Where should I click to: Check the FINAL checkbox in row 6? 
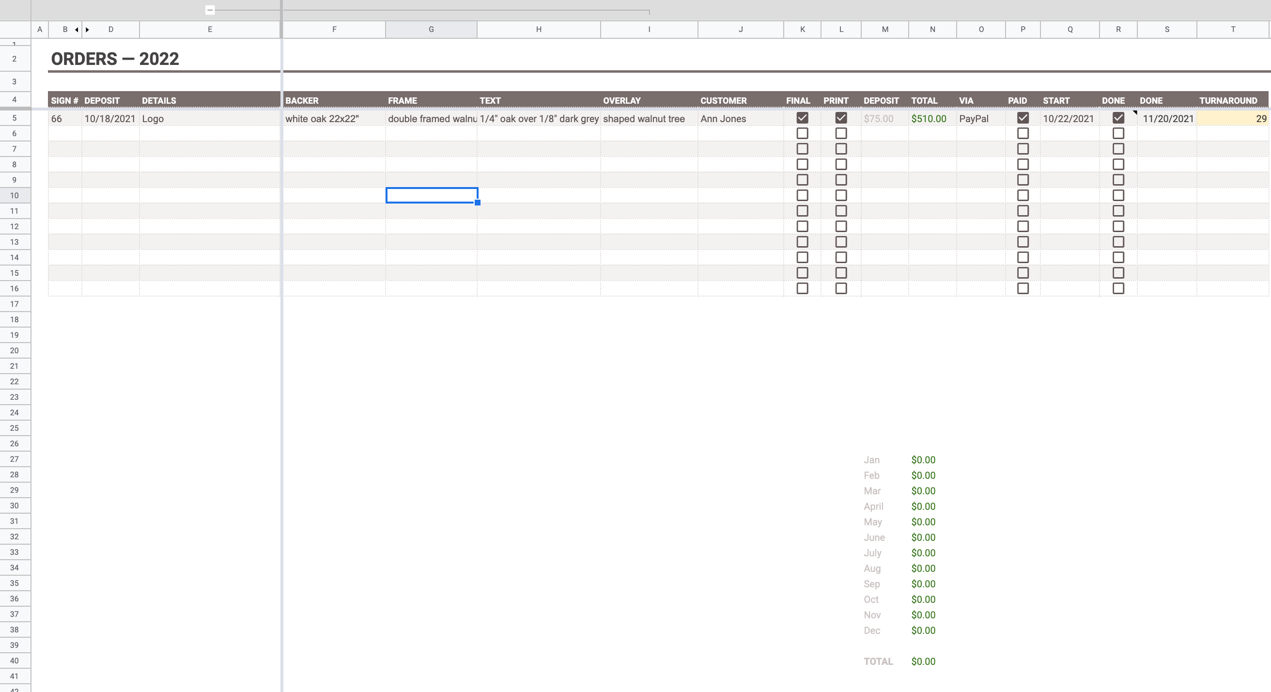coord(802,133)
